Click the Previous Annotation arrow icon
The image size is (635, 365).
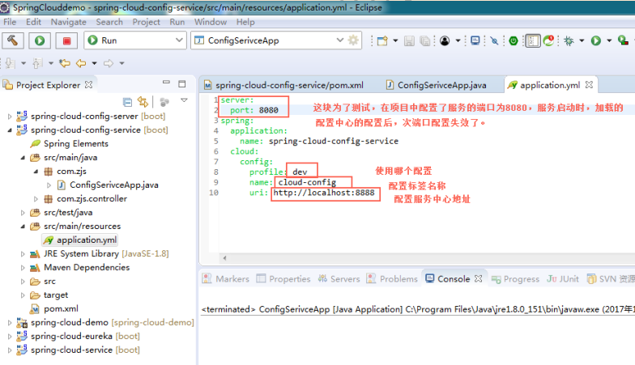click(x=37, y=63)
